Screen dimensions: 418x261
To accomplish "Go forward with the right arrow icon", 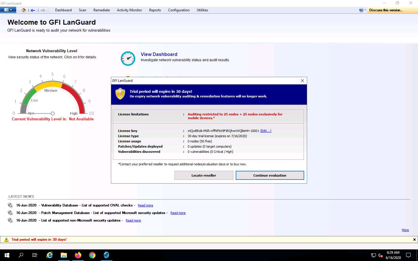I will pos(43,10).
